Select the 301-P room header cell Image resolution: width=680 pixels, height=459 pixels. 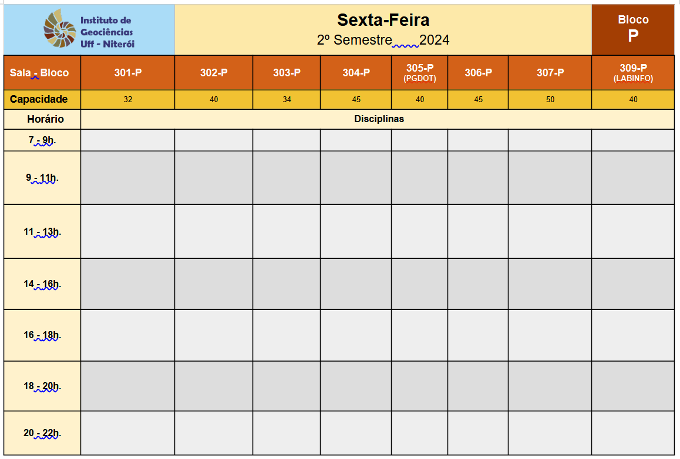(x=127, y=72)
